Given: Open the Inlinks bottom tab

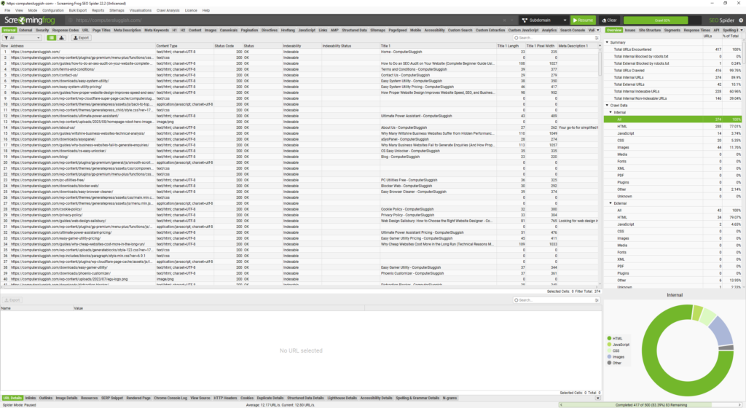Looking at the screenshot, I should (x=31, y=398).
